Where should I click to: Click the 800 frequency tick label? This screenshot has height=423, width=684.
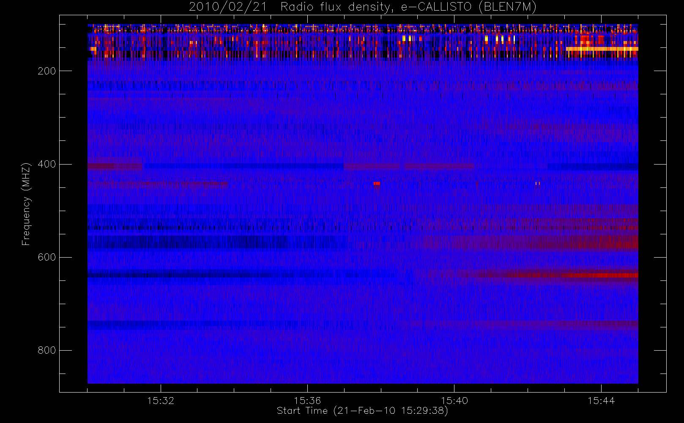(x=47, y=350)
